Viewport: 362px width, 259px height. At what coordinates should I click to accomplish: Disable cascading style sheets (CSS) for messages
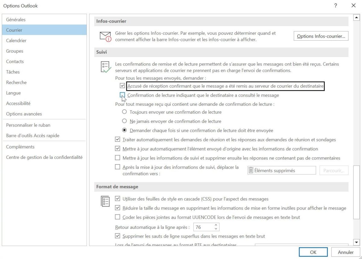[x=117, y=199]
